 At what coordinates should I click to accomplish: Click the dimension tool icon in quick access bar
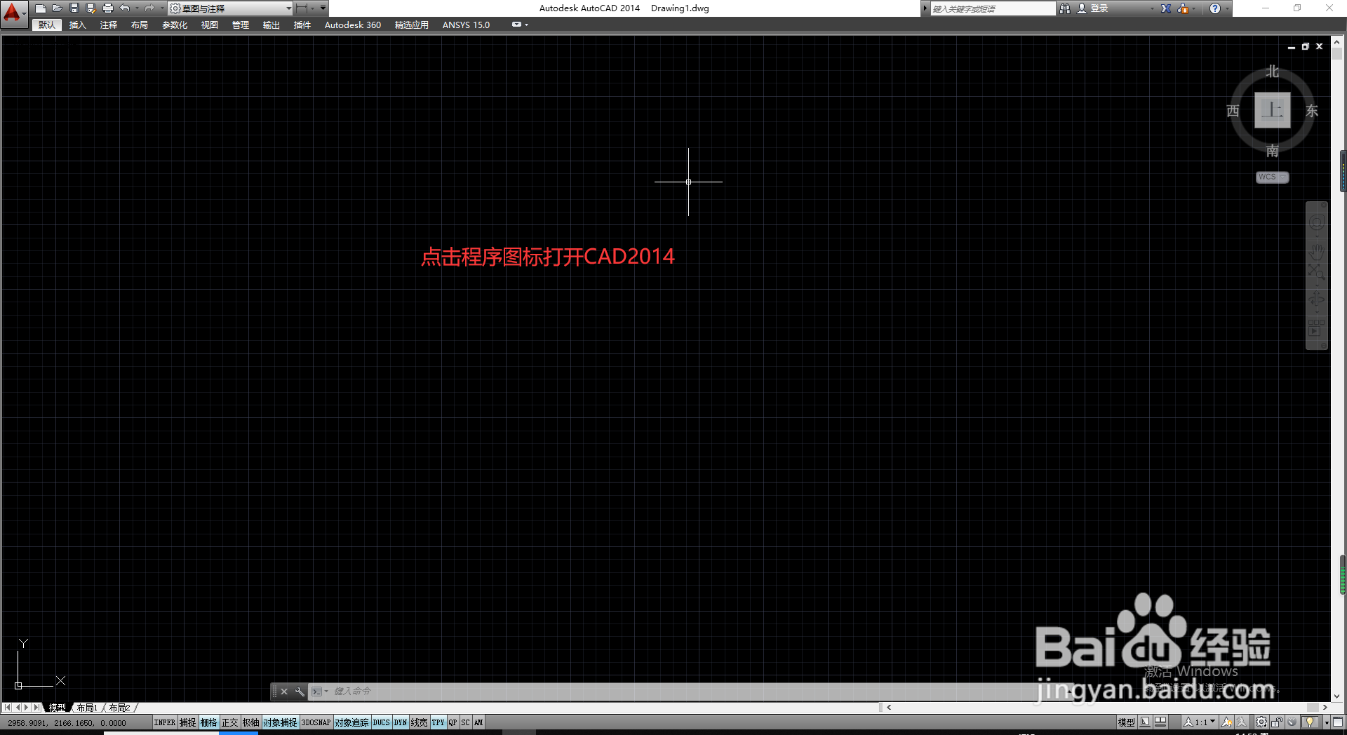click(302, 8)
